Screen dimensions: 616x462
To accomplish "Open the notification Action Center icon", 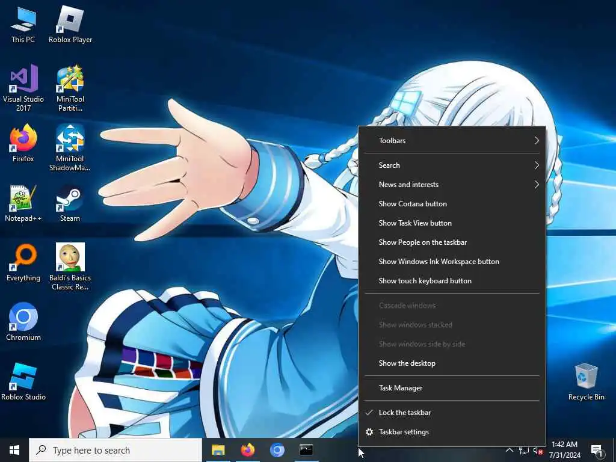I will [597, 451].
